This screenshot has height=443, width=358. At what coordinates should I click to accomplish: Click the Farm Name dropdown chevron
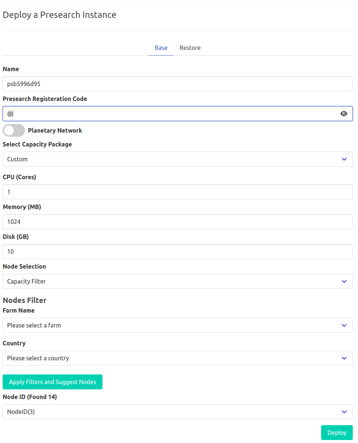point(344,325)
